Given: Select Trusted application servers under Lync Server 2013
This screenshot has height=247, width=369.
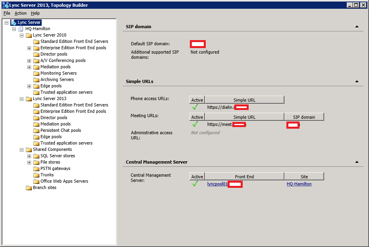Looking at the screenshot, I should [x=66, y=143].
